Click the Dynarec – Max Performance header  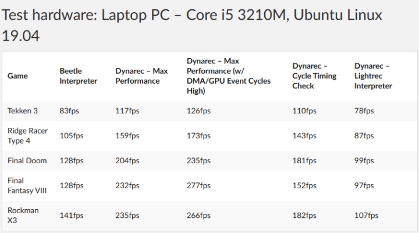141,76
